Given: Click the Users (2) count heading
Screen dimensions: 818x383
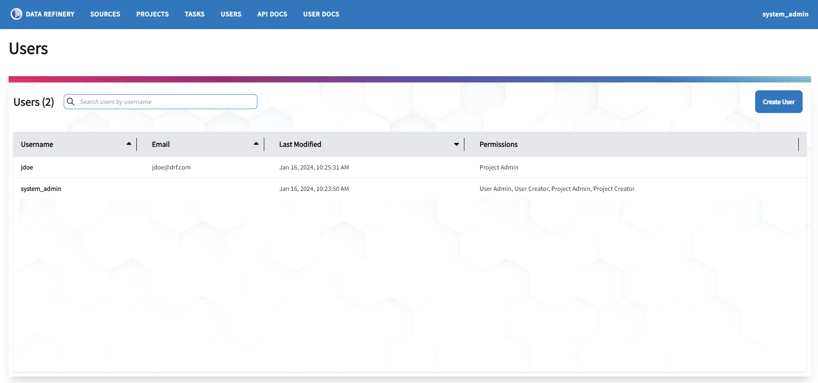Looking at the screenshot, I should click(34, 102).
